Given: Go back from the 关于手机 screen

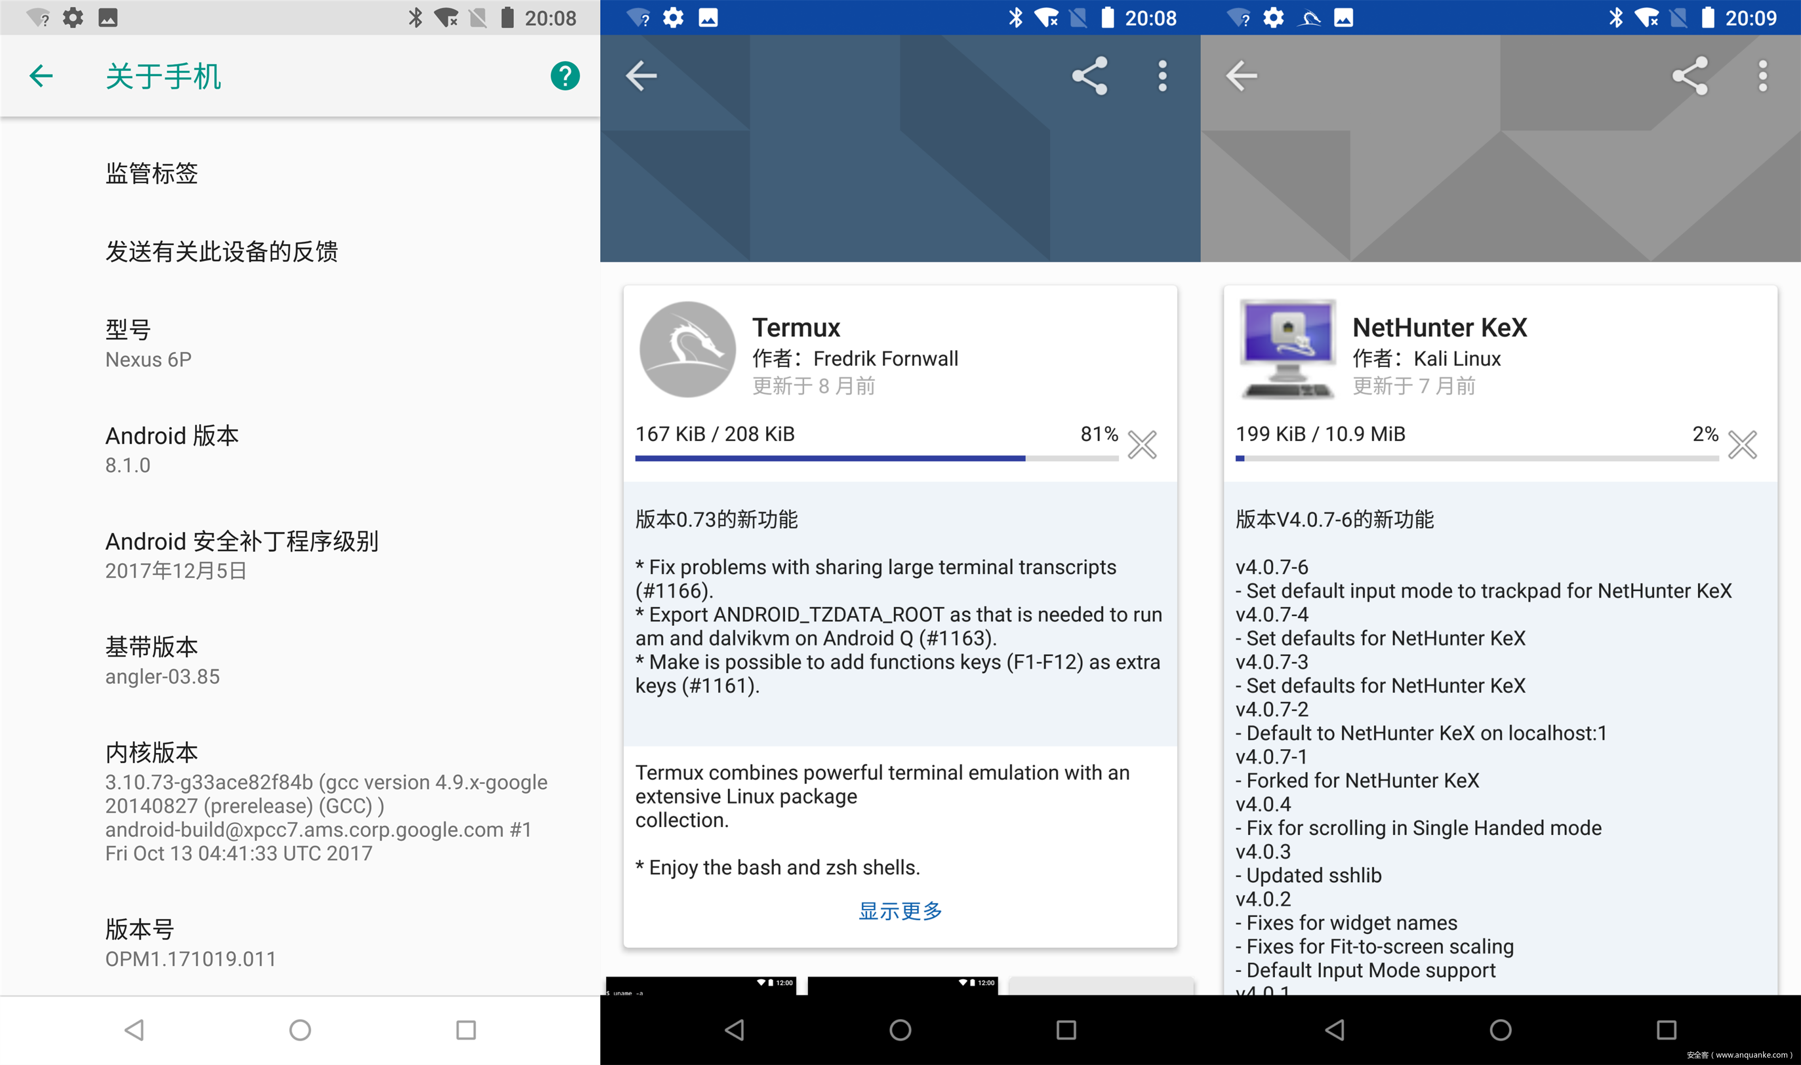Looking at the screenshot, I should click(41, 76).
